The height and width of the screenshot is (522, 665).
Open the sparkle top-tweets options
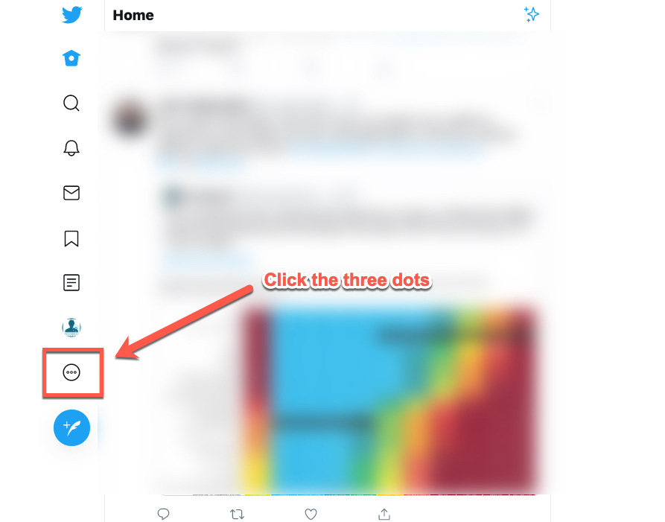tap(531, 14)
